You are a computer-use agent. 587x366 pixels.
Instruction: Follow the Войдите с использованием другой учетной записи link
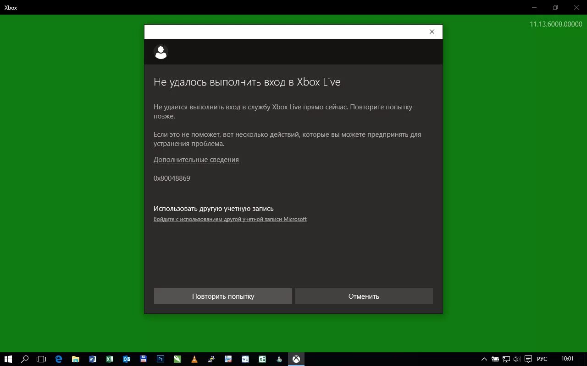[x=230, y=219]
